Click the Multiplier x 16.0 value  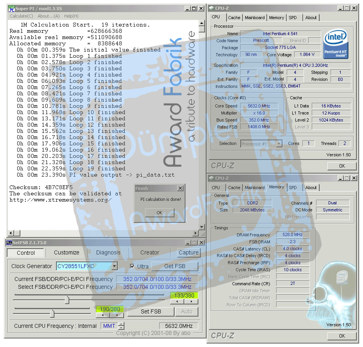(259, 113)
